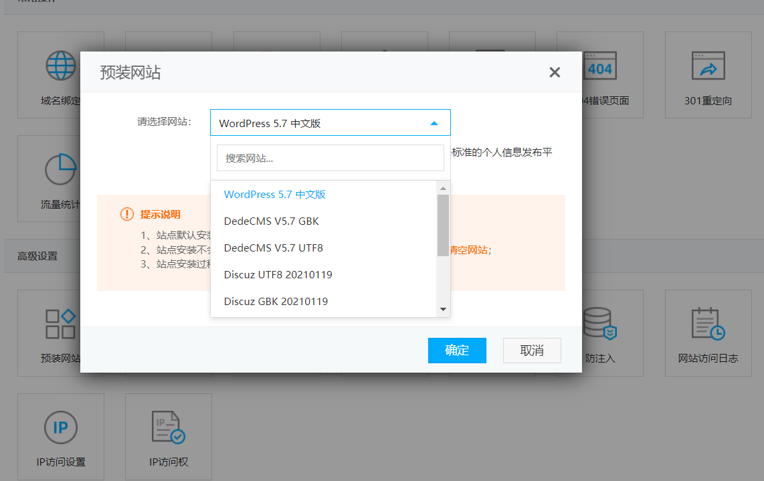Choose DedeCMS V5.7 UTF8 option
The image size is (764, 481).
pyautogui.click(x=324, y=248)
